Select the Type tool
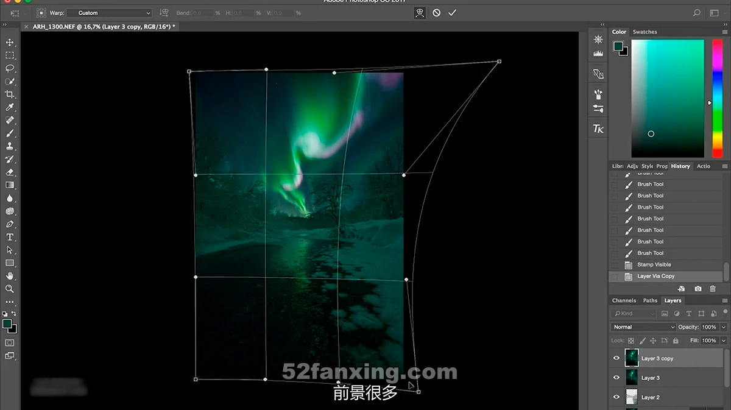 pyautogui.click(x=10, y=237)
